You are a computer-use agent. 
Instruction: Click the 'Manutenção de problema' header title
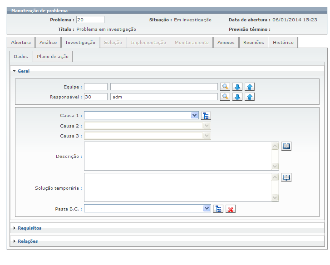[x=39, y=11]
